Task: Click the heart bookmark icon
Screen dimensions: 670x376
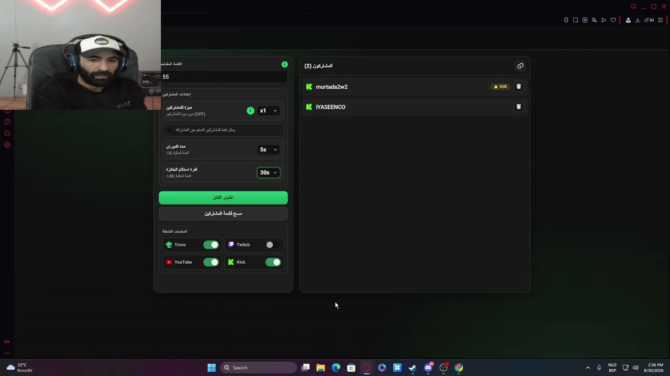Action: (613, 20)
